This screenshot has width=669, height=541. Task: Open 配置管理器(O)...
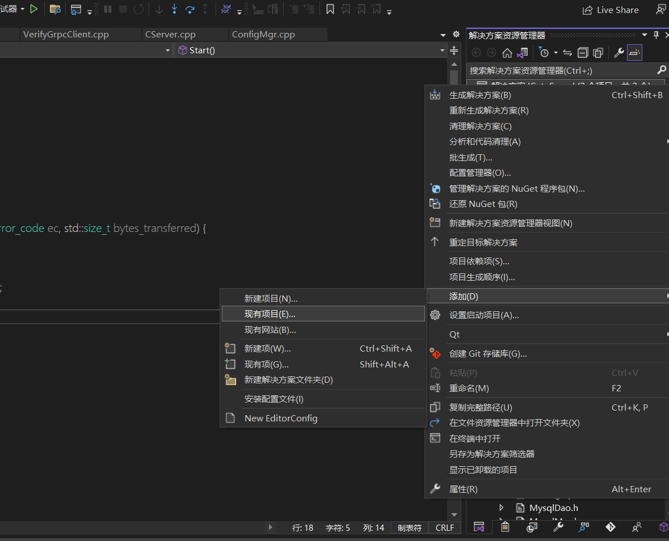pos(547,172)
